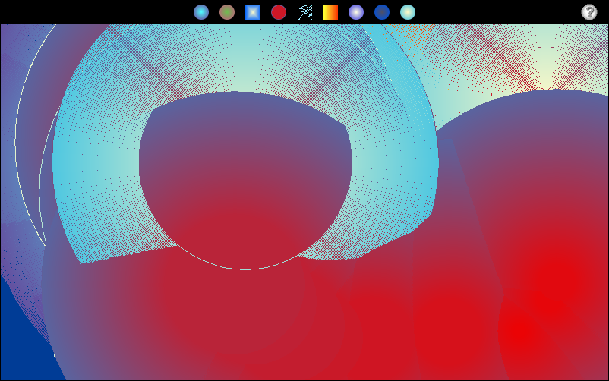This screenshot has height=381, width=609.
Task: Select the green-center brown radial gradient brush
Action: 227,12
